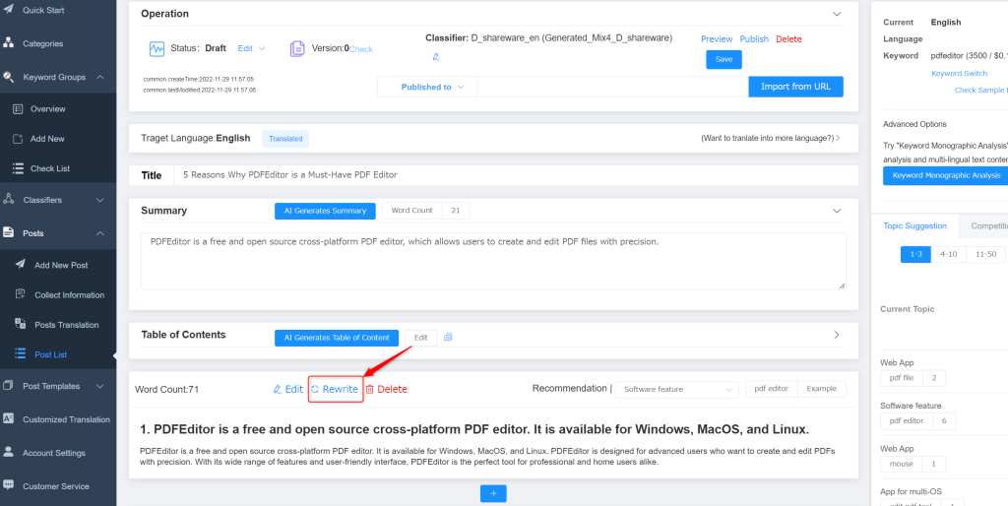This screenshot has width=1008, height=506.
Task: Click the Quick Start paper plane icon
Action: pos(8,10)
